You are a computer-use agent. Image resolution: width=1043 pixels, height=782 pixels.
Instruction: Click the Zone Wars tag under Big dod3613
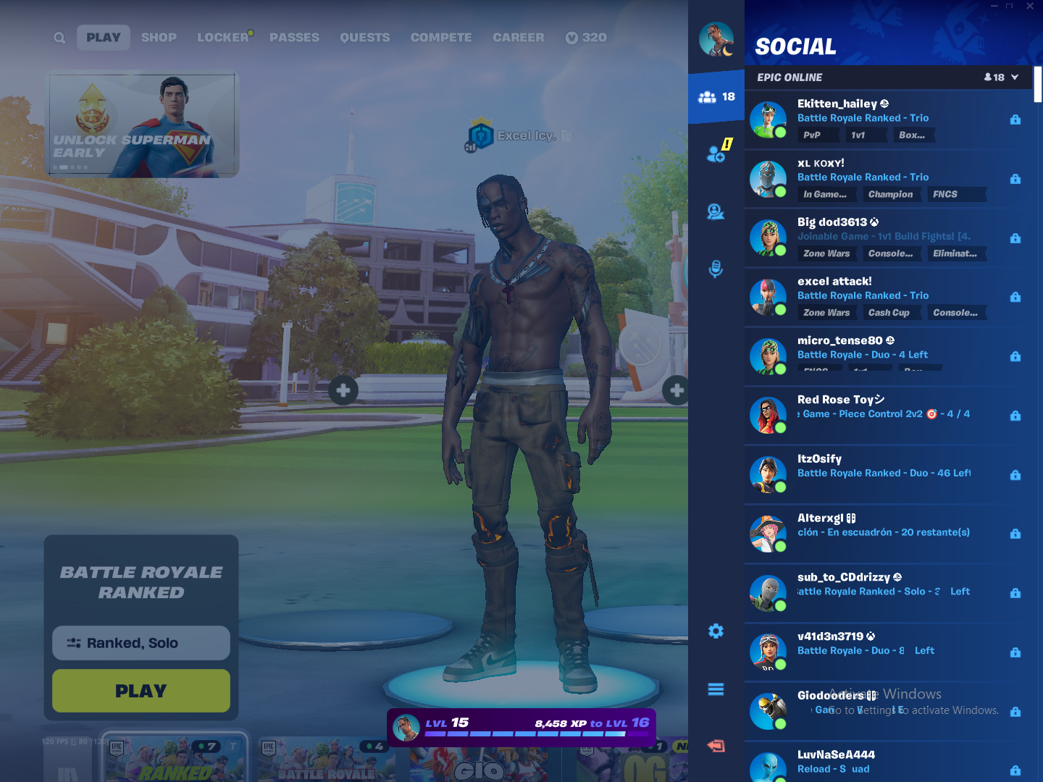click(826, 253)
